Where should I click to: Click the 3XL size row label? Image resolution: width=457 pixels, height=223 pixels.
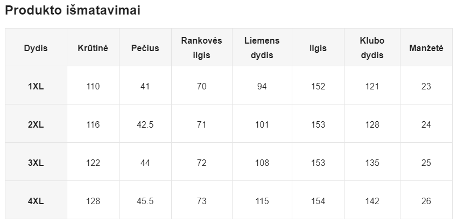36,163
